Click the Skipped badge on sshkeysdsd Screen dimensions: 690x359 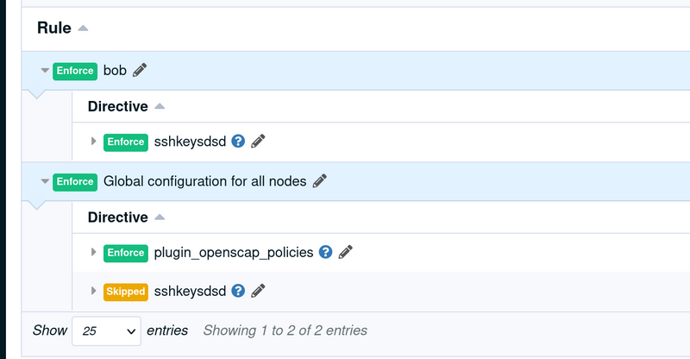point(126,292)
